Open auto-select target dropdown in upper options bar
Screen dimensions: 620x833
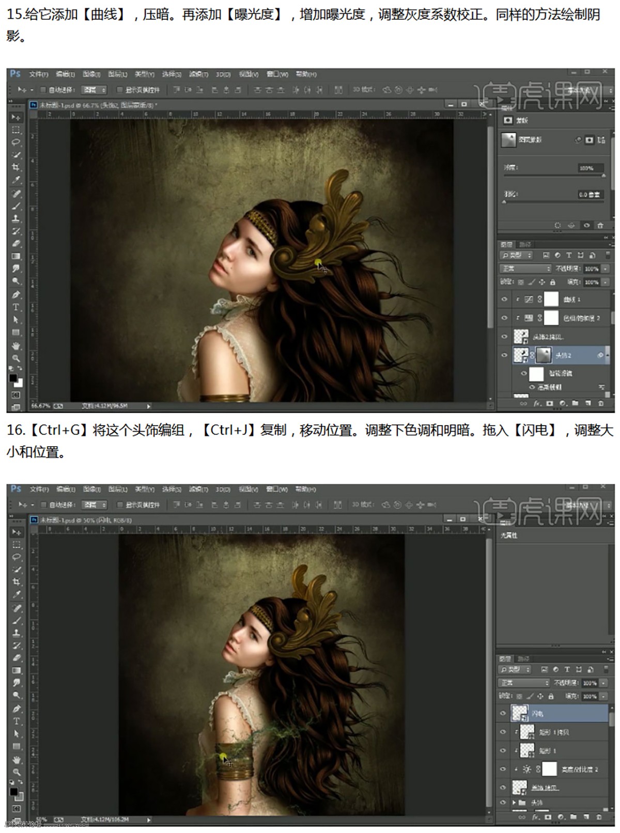point(94,90)
